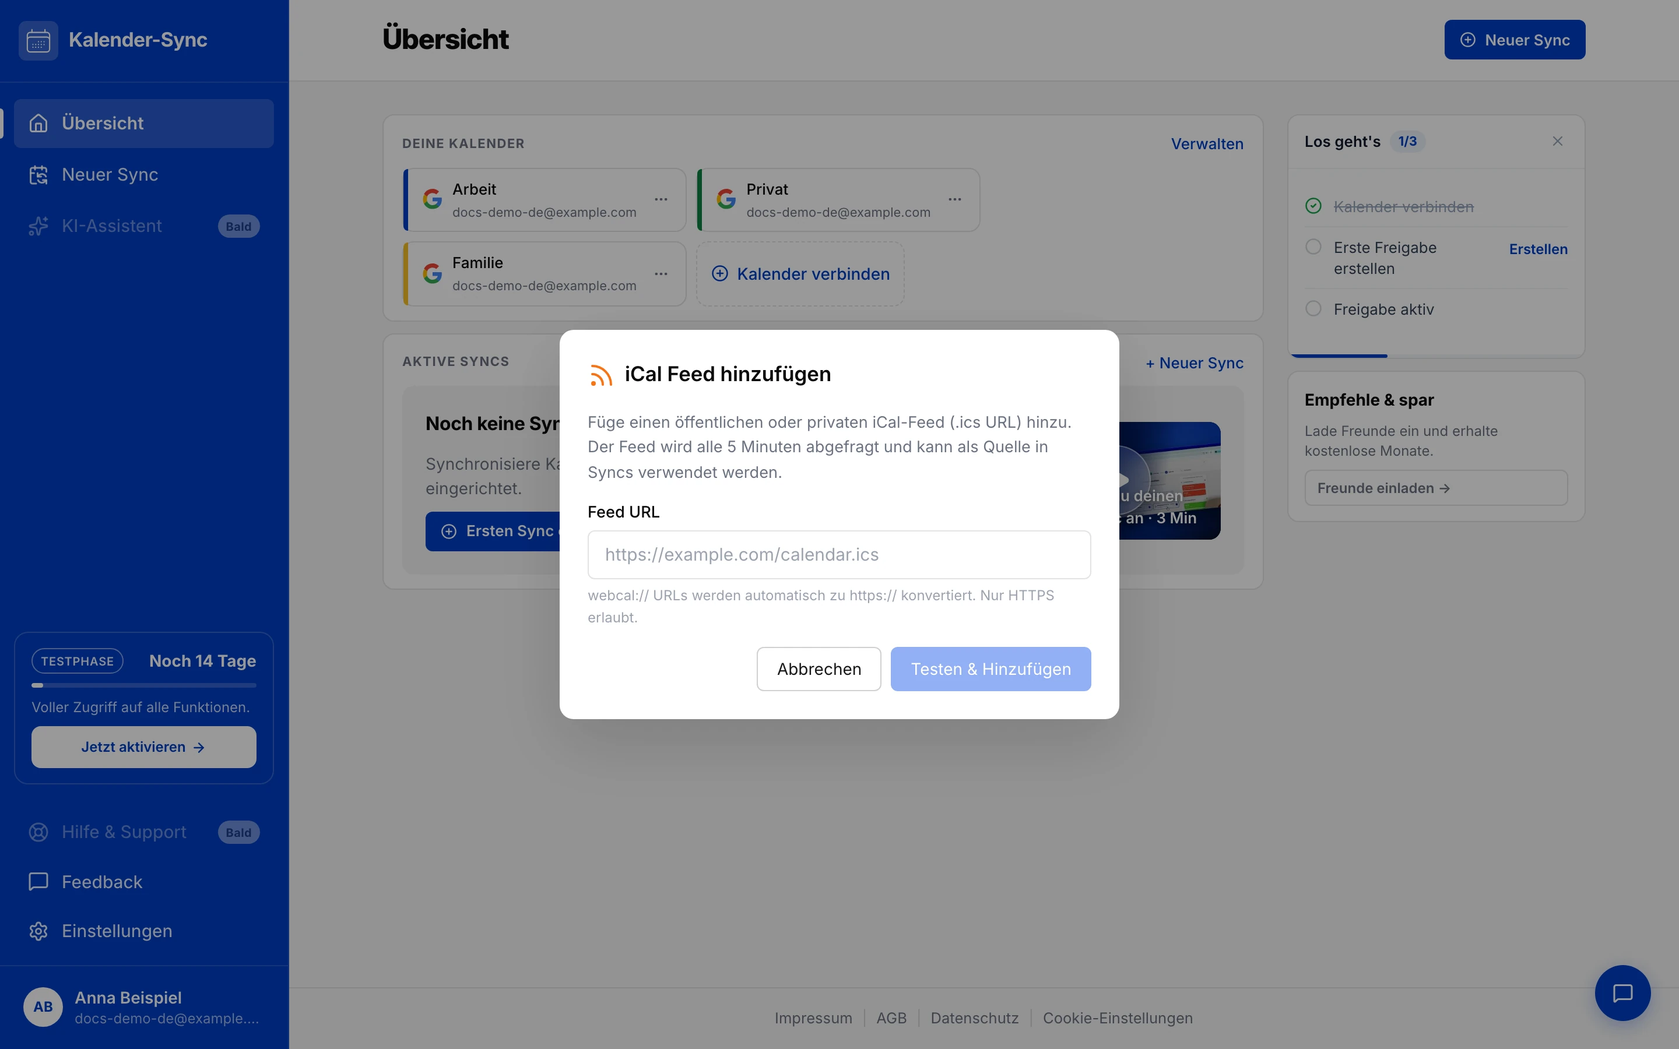Click the Testphase badge
This screenshot has height=1049, width=1679.
pos(77,661)
